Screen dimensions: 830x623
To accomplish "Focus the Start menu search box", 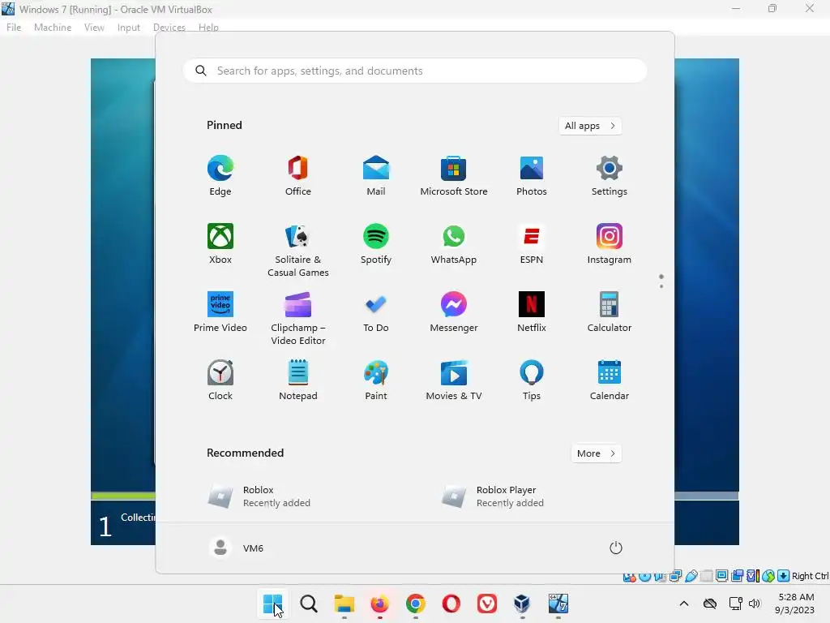I will 415,71.
